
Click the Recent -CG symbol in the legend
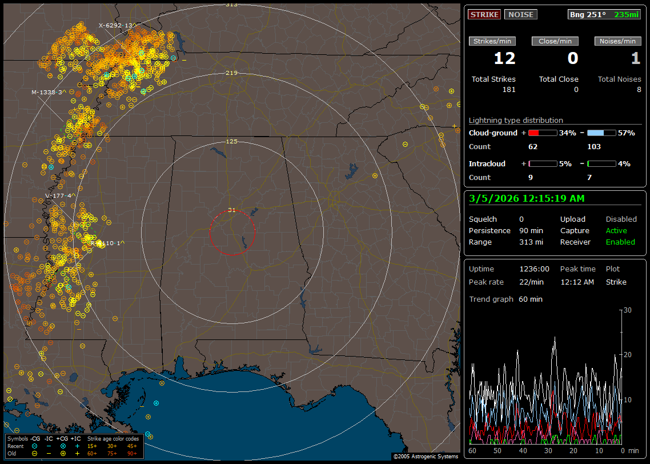pyautogui.click(x=35, y=446)
